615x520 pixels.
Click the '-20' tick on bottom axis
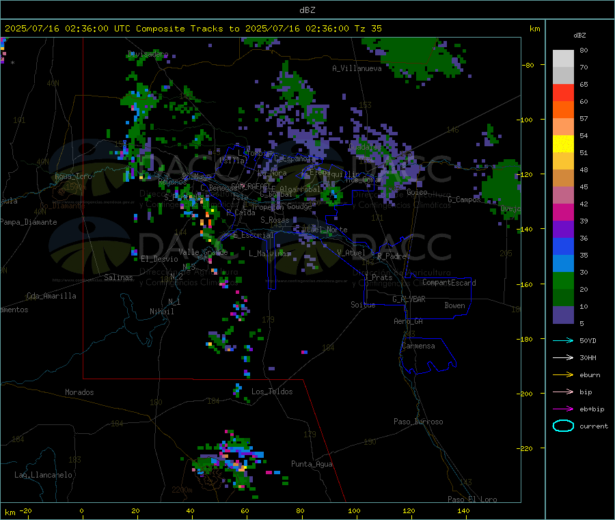click(x=26, y=510)
